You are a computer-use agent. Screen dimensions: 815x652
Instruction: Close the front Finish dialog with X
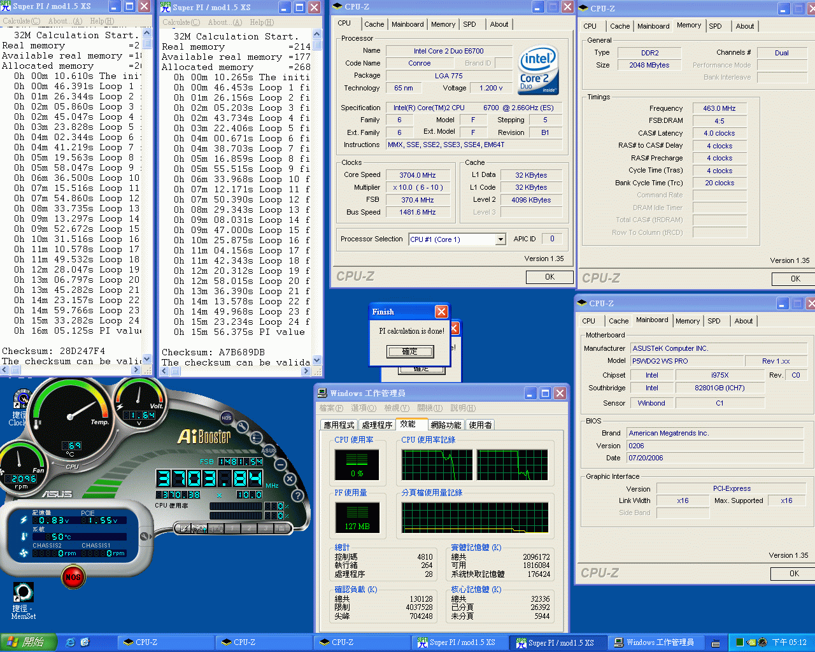[x=441, y=311]
